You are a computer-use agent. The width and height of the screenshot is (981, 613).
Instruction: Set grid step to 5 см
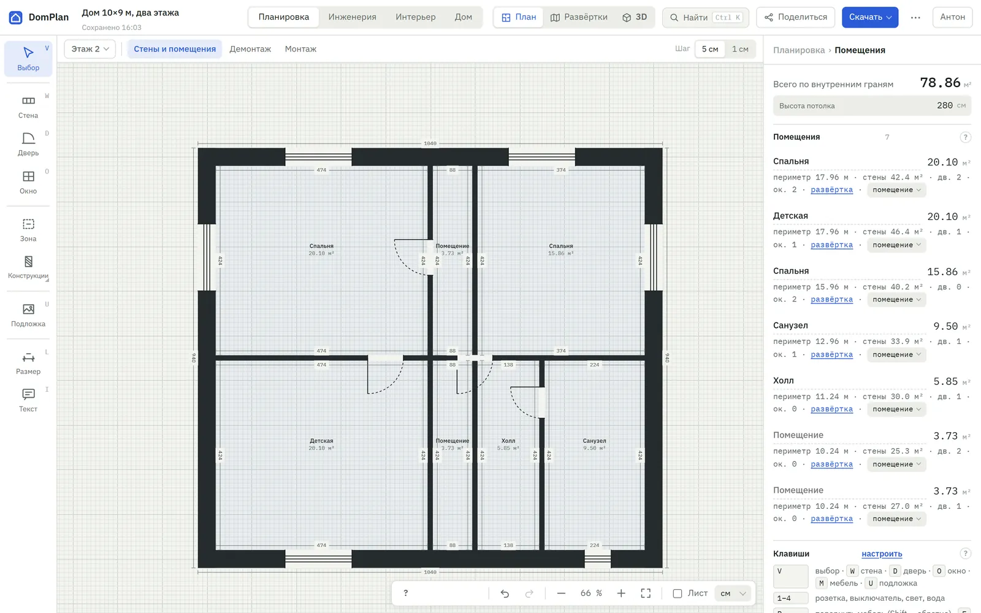tap(710, 49)
